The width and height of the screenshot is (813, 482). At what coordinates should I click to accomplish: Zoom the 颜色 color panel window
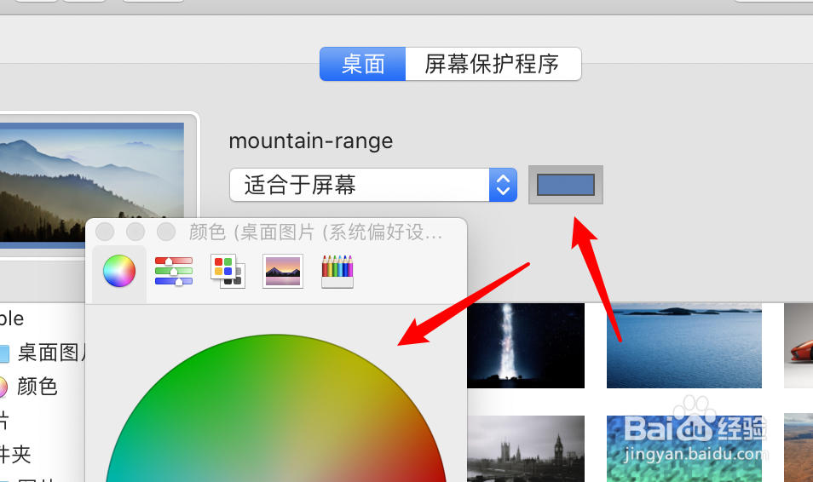point(166,232)
